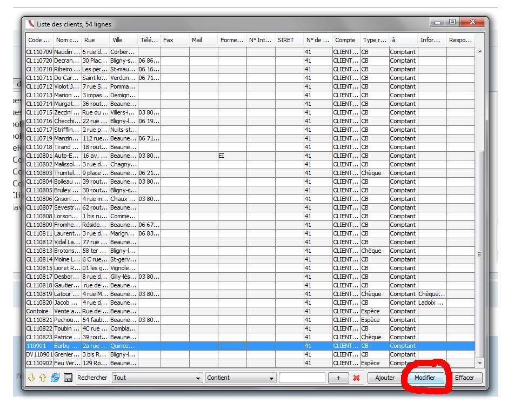Screen dimensions: 514x410
Task: Click the scrollbar down arrow
Action: click(479, 364)
